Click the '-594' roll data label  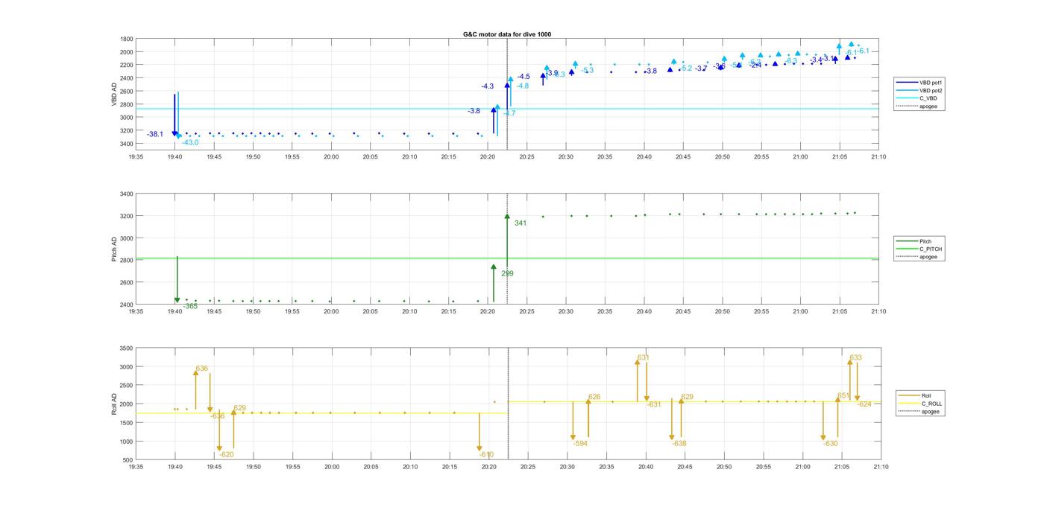[580, 444]
